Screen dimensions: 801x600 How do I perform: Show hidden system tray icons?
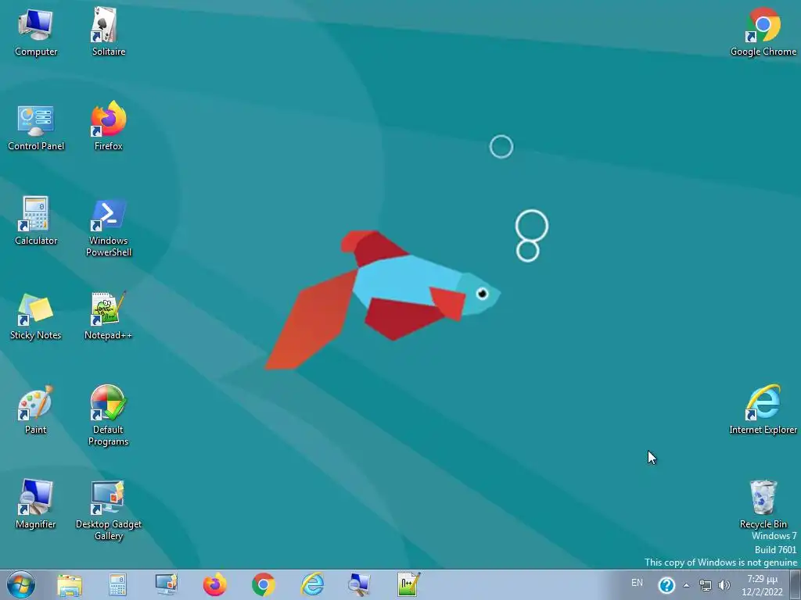pos(687,586)
